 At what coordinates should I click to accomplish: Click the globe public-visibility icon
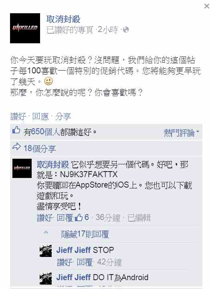point(125,30)
